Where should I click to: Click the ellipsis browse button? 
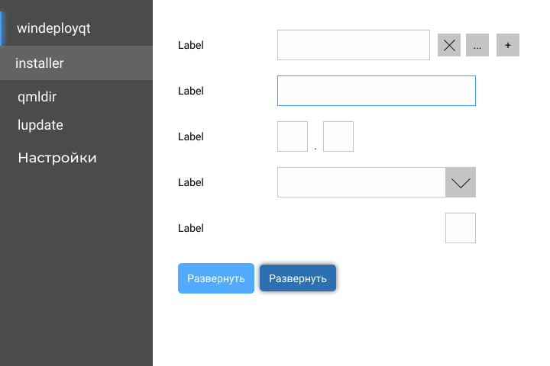477,45
